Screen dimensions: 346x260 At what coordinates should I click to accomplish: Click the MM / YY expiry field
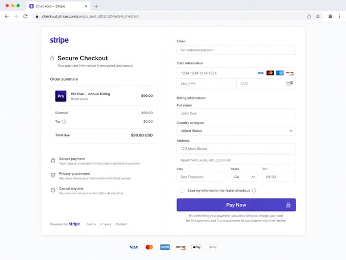tap(206, 84)
